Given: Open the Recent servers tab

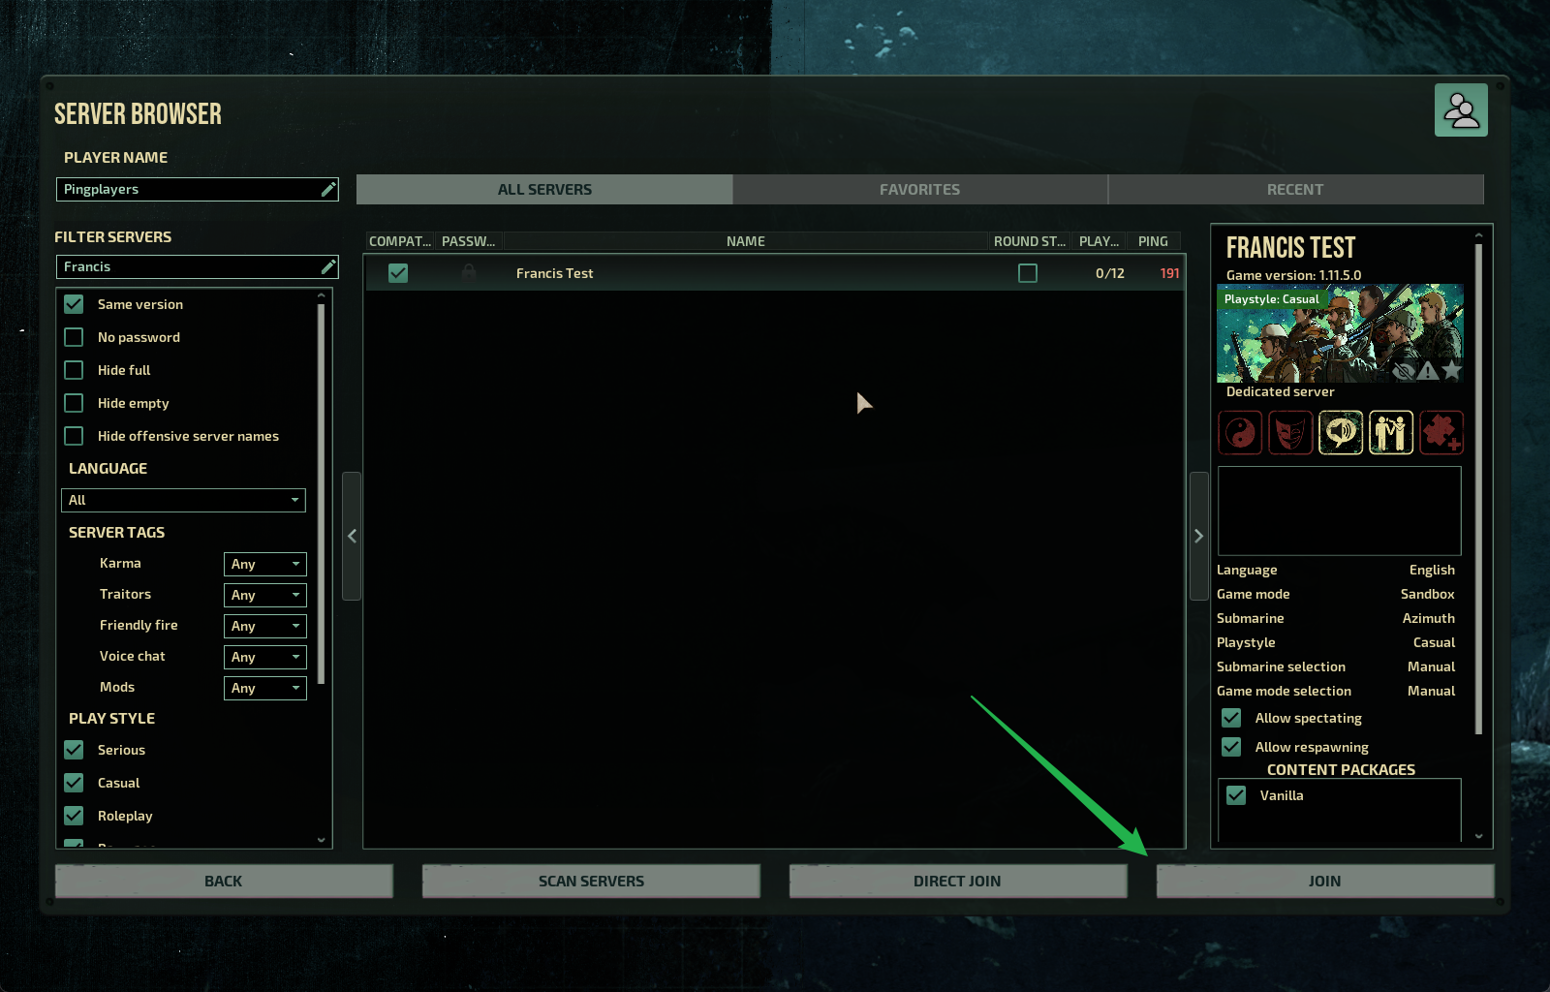Looking at the screenshot, I should 1294,190.
